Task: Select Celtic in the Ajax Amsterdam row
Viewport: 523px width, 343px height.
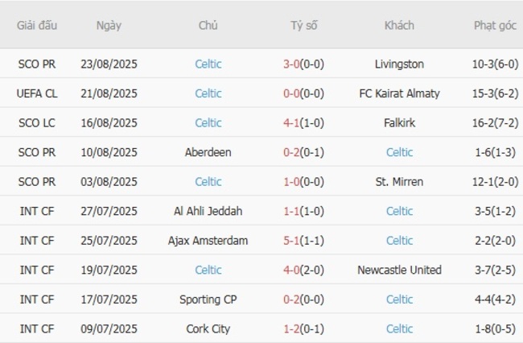Action: coord(399,241)
